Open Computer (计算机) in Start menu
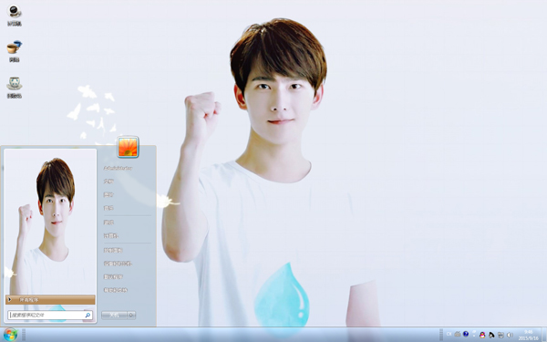 click(x=111, y=236)
